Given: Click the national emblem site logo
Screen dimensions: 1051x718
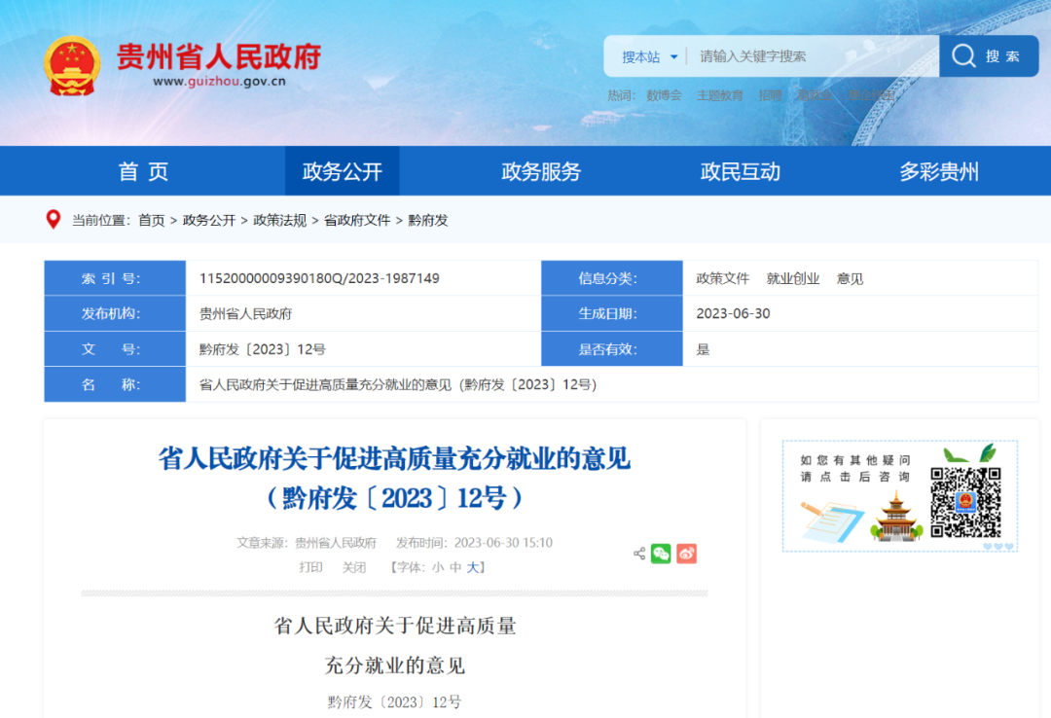Looking at the screenshot, I should point(72,63).
